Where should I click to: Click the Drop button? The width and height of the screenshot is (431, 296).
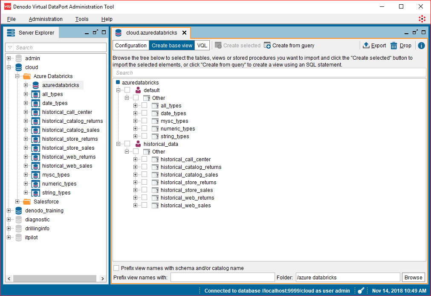401,45
